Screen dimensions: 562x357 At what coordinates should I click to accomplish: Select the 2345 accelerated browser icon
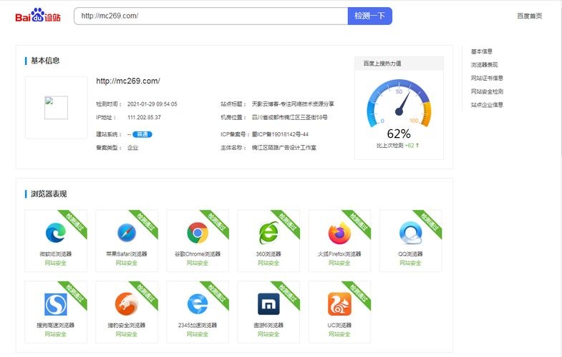[198, 304]
